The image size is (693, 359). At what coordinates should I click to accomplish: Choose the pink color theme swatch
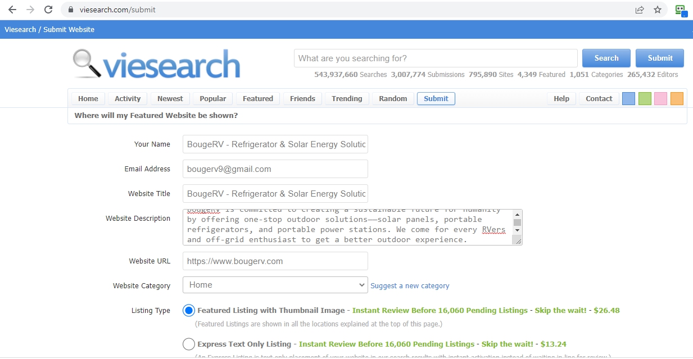coord(660,98)
